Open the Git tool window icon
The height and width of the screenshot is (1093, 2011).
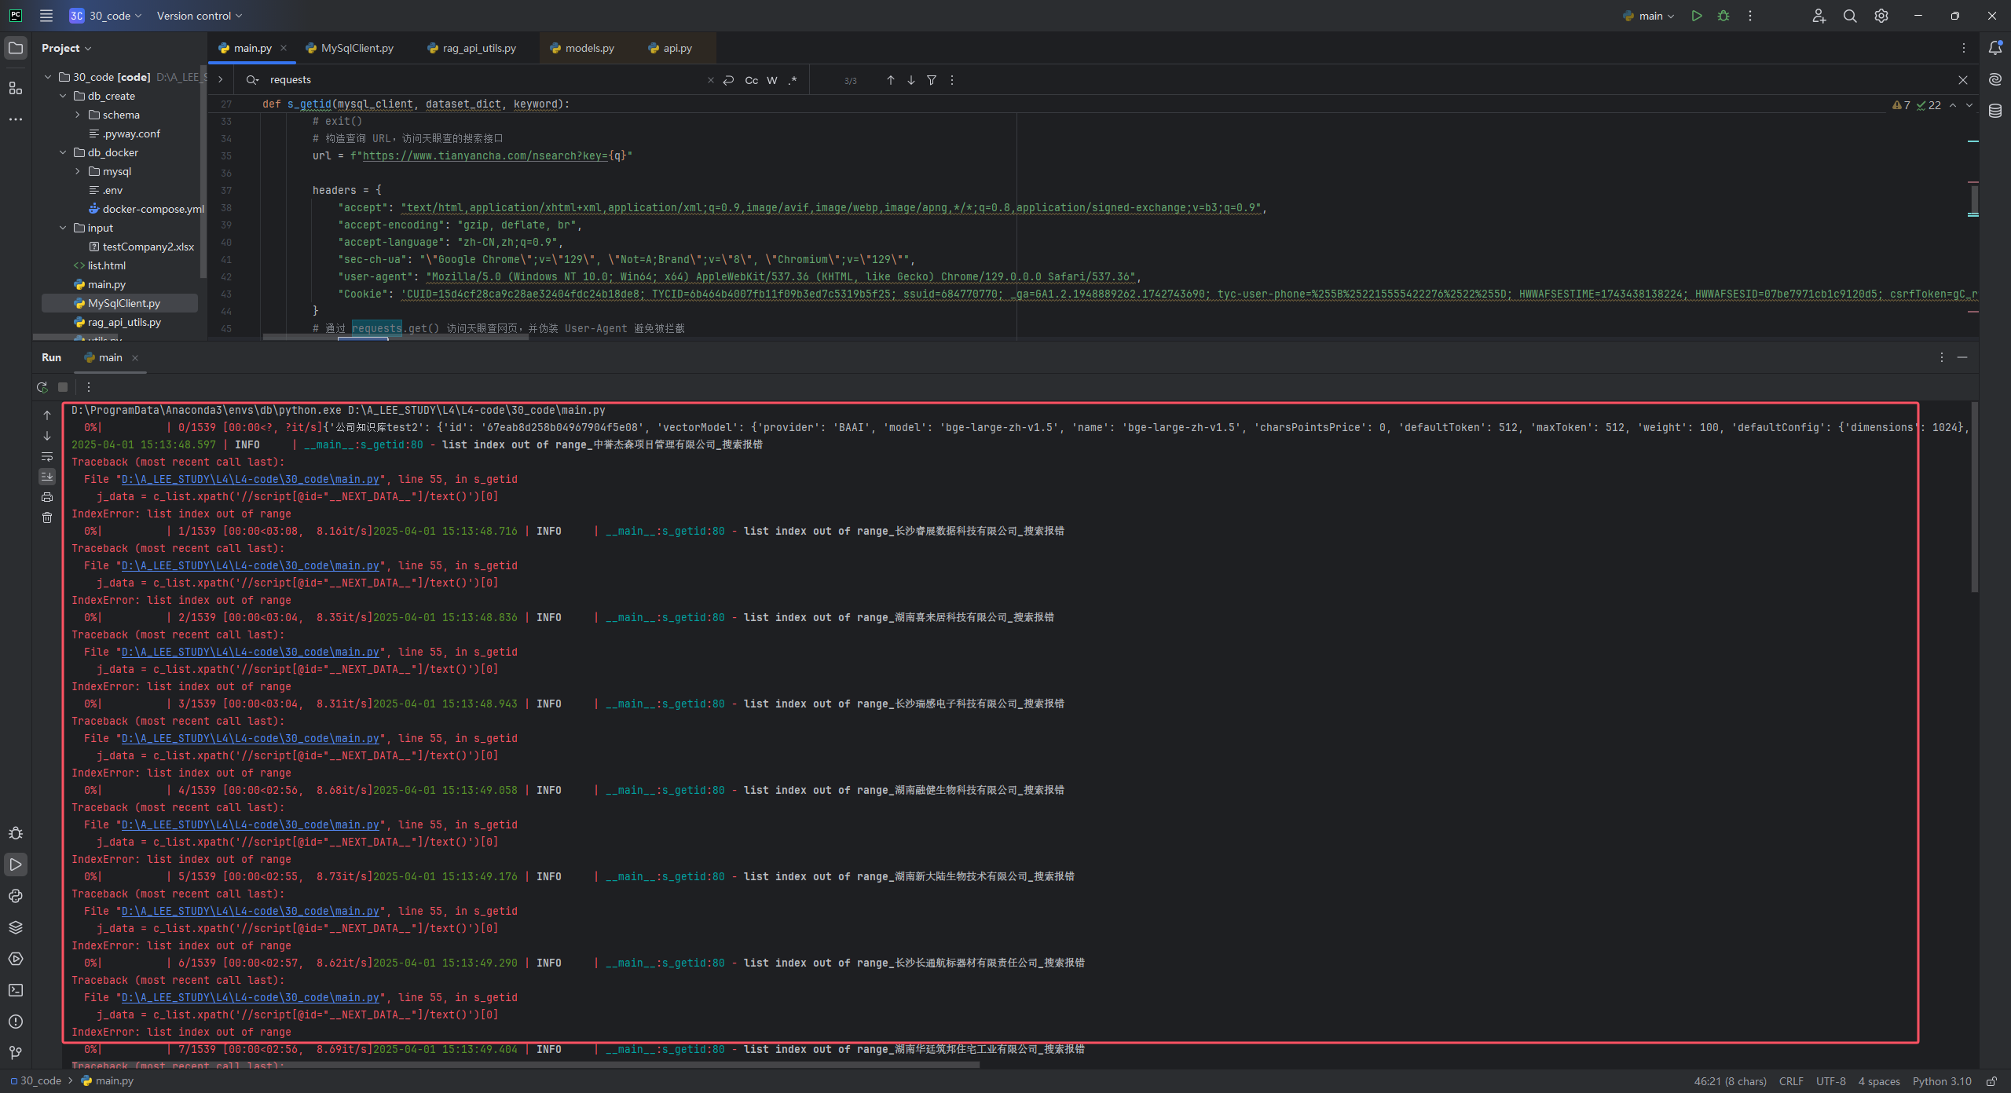tap(16, 1053)
